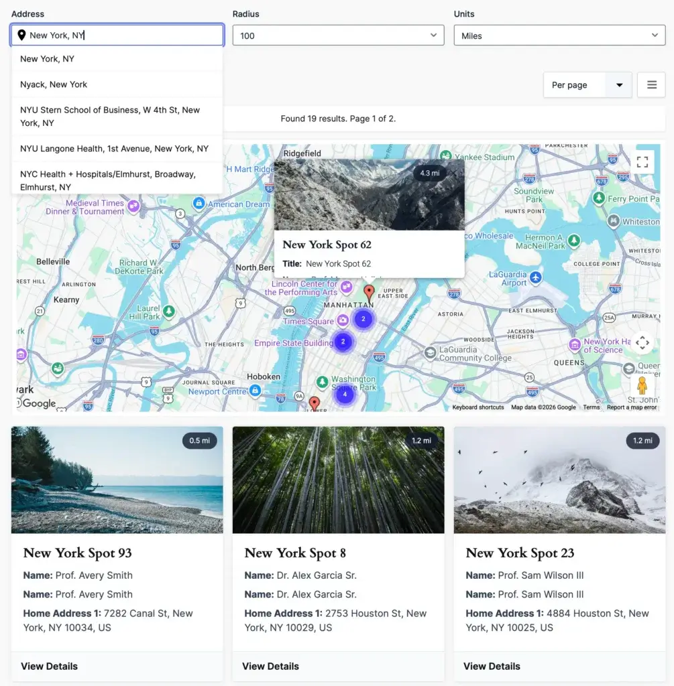Click the Street View pegman icon
Image resolution: width=674 pixels, height=686 pixels.
[x=642, y=386]
